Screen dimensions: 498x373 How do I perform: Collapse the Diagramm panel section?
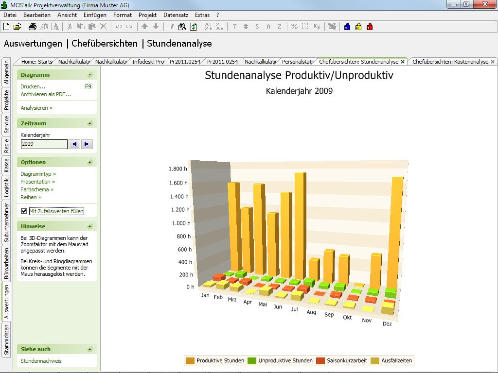coord(89,75)
